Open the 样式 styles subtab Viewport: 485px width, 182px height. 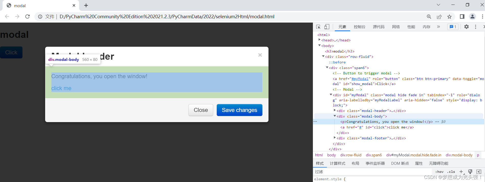pos(320,163)
